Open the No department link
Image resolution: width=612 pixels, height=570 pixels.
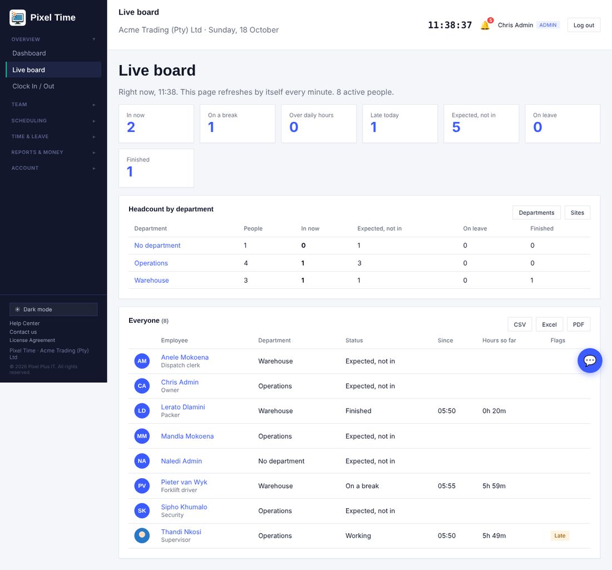[157, 245]
